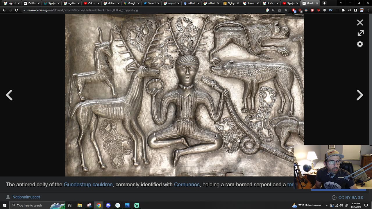
Task: Open the Windows Start menu
Action: click(4, 206)
